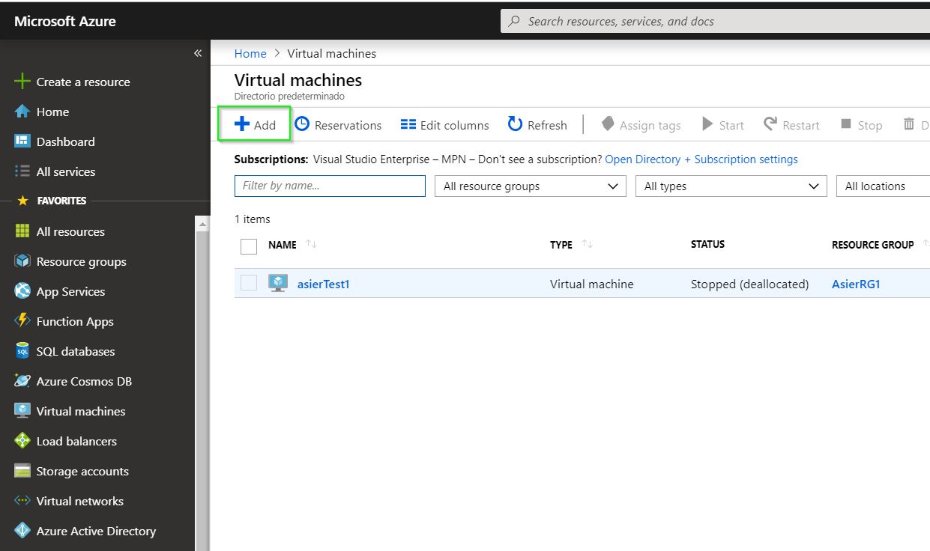Click the search magnifier icon
Image resolution: width=930 pixels, height=551 pixels.
[x=514, y=21]
